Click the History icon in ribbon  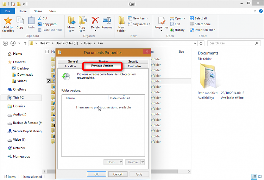(x=172, y=30)
